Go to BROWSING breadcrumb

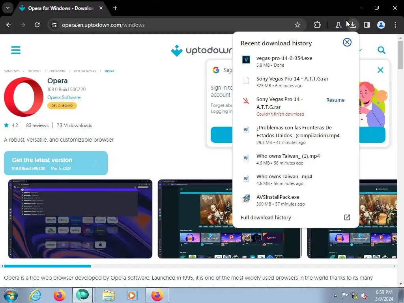(57, 71)
